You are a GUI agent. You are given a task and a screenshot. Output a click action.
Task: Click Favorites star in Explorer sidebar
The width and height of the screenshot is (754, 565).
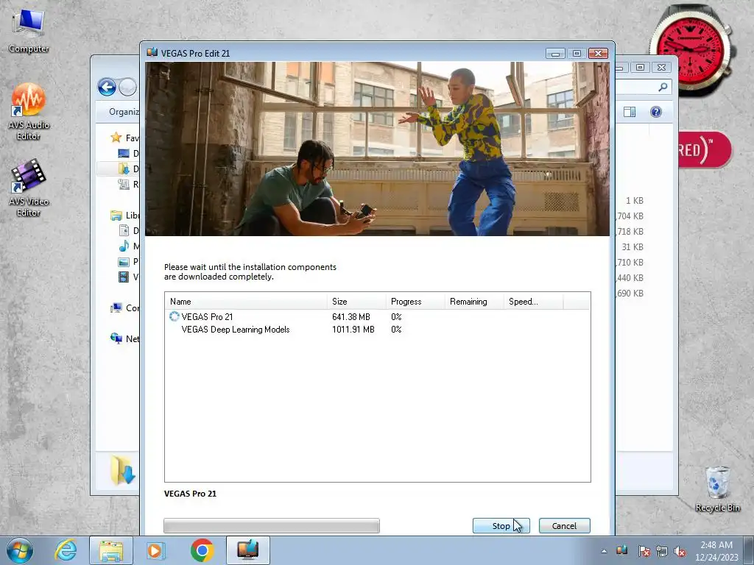(x=116, y=138)
